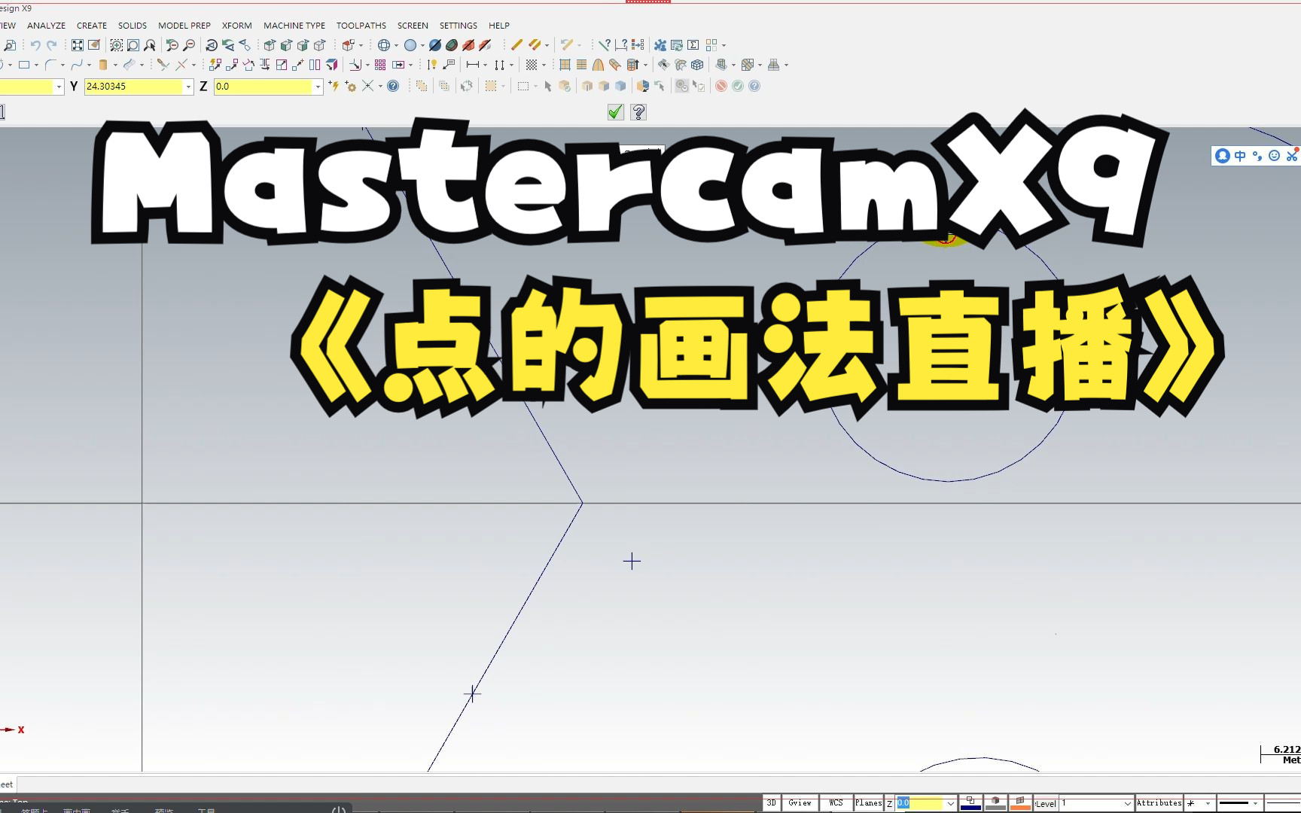Click the Gview status bar button

(800, 803)
